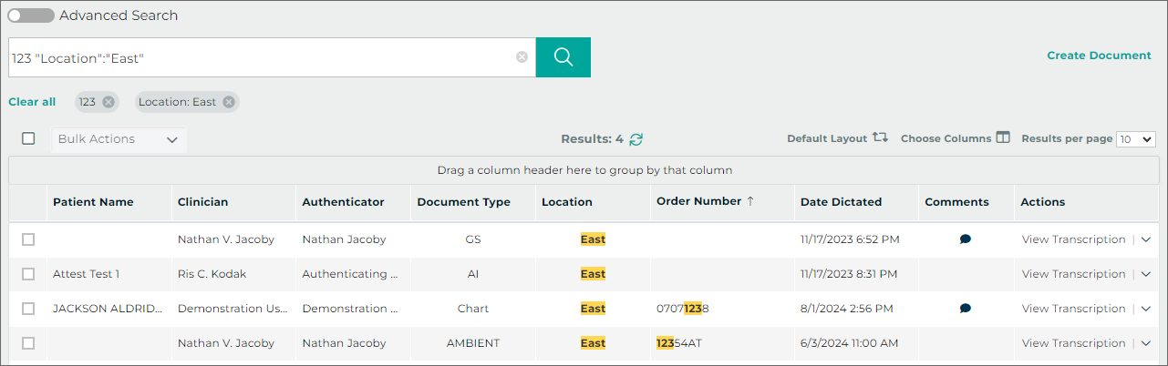
Task: Change the Results per page dropdown
Action: click(x=1136, y=139)
